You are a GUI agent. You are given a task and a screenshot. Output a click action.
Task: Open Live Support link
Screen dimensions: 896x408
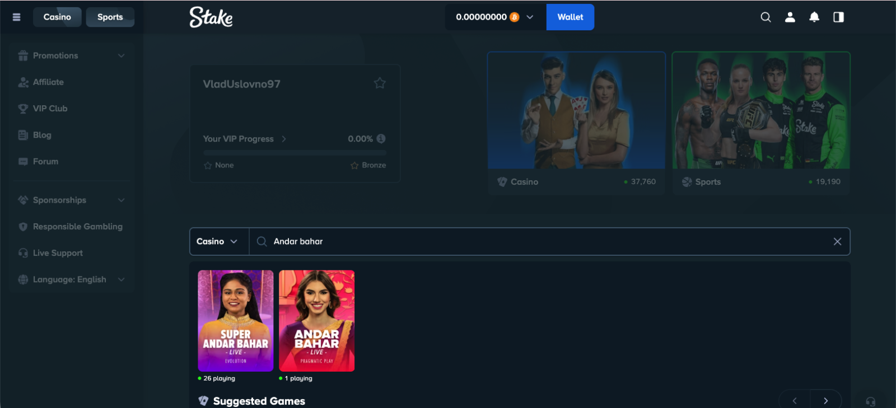click(x=58, y=253)
